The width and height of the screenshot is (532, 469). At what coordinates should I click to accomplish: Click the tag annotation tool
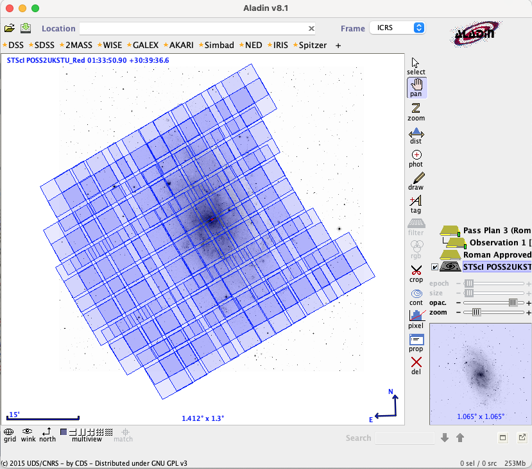(416, 204)
